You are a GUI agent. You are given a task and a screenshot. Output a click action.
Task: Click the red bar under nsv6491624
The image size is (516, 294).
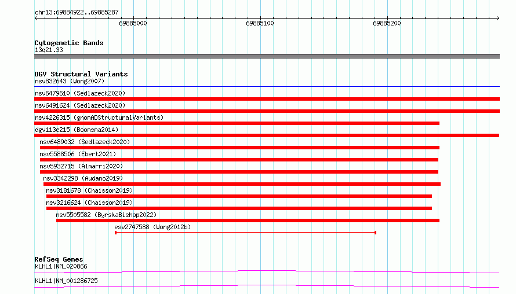(267, 111)
